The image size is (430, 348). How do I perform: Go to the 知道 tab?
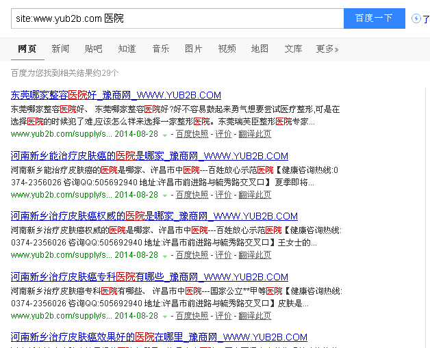coord(127,49)
